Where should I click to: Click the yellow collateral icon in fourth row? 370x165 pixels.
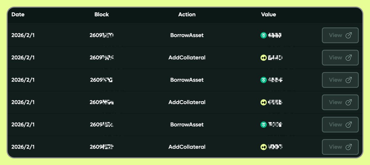pyautogui.click(x=263, y=102)
